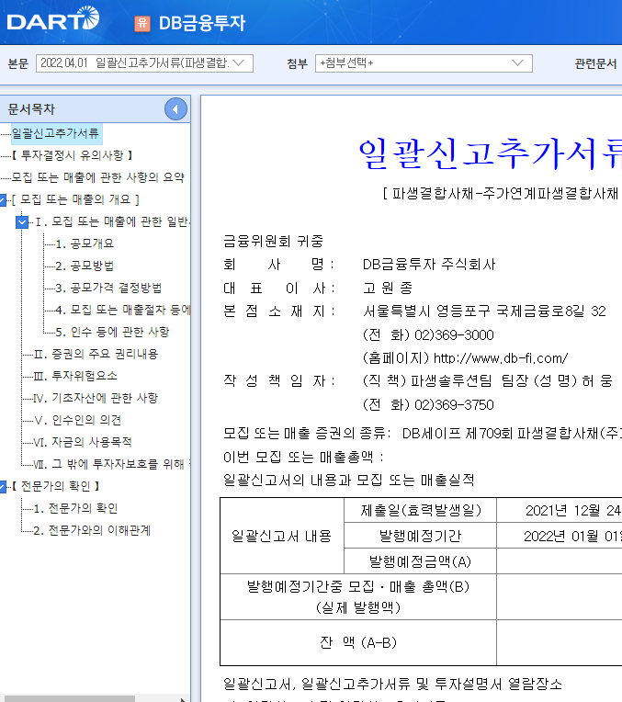Open [ 모집 또는 매출의 개요 ] section
The image size is (622, 702).
(75, 199)
